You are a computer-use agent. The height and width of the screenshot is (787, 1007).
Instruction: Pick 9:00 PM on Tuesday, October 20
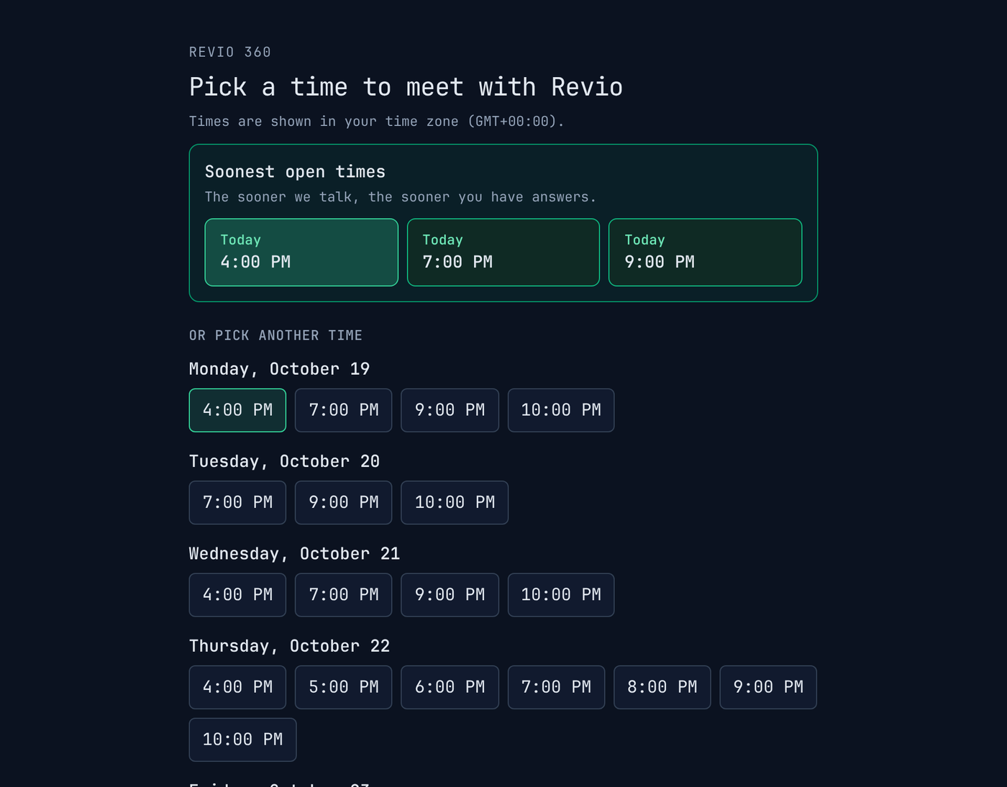click(344, 503)
